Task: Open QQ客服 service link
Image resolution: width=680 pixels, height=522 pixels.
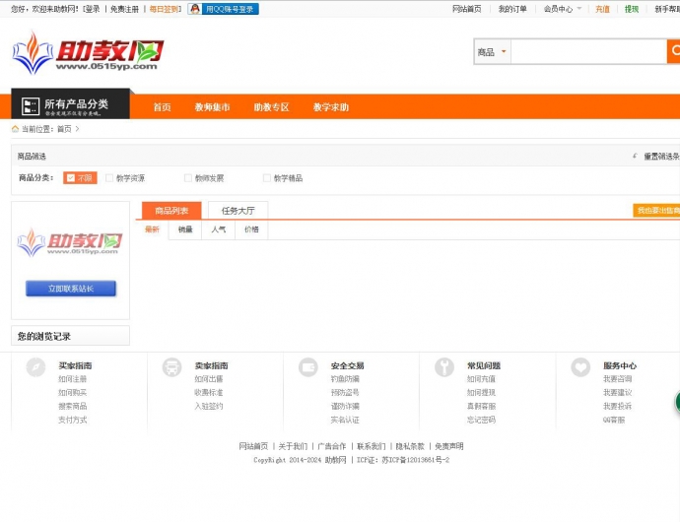Action: pyautogui.click(x=614, y=420)
